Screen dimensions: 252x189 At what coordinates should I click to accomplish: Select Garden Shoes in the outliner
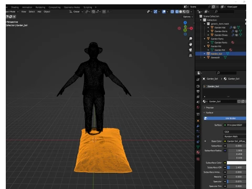click(221, 35)
